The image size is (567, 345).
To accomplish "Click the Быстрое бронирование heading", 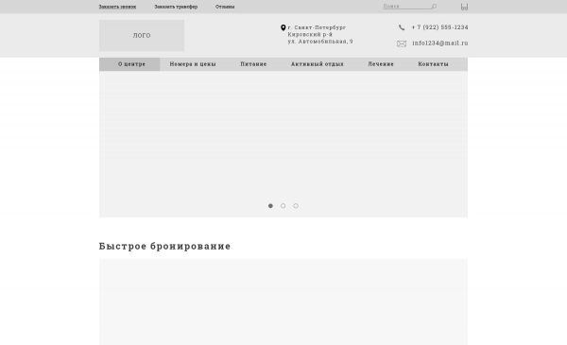I will [x=164, y=246].
